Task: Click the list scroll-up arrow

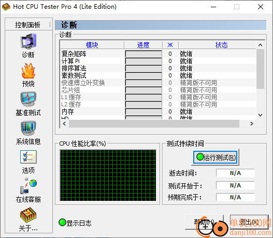Action: tap(260, 45)
